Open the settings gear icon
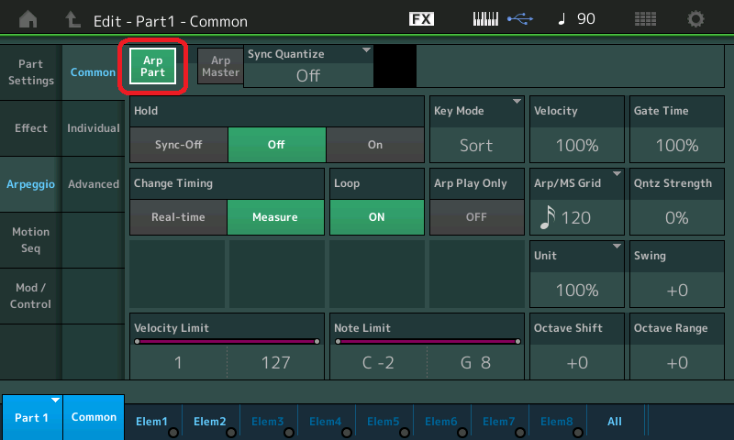734x440 pixels. coord(696,19)
